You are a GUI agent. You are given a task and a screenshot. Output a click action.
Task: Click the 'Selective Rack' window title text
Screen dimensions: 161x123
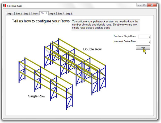15,6
